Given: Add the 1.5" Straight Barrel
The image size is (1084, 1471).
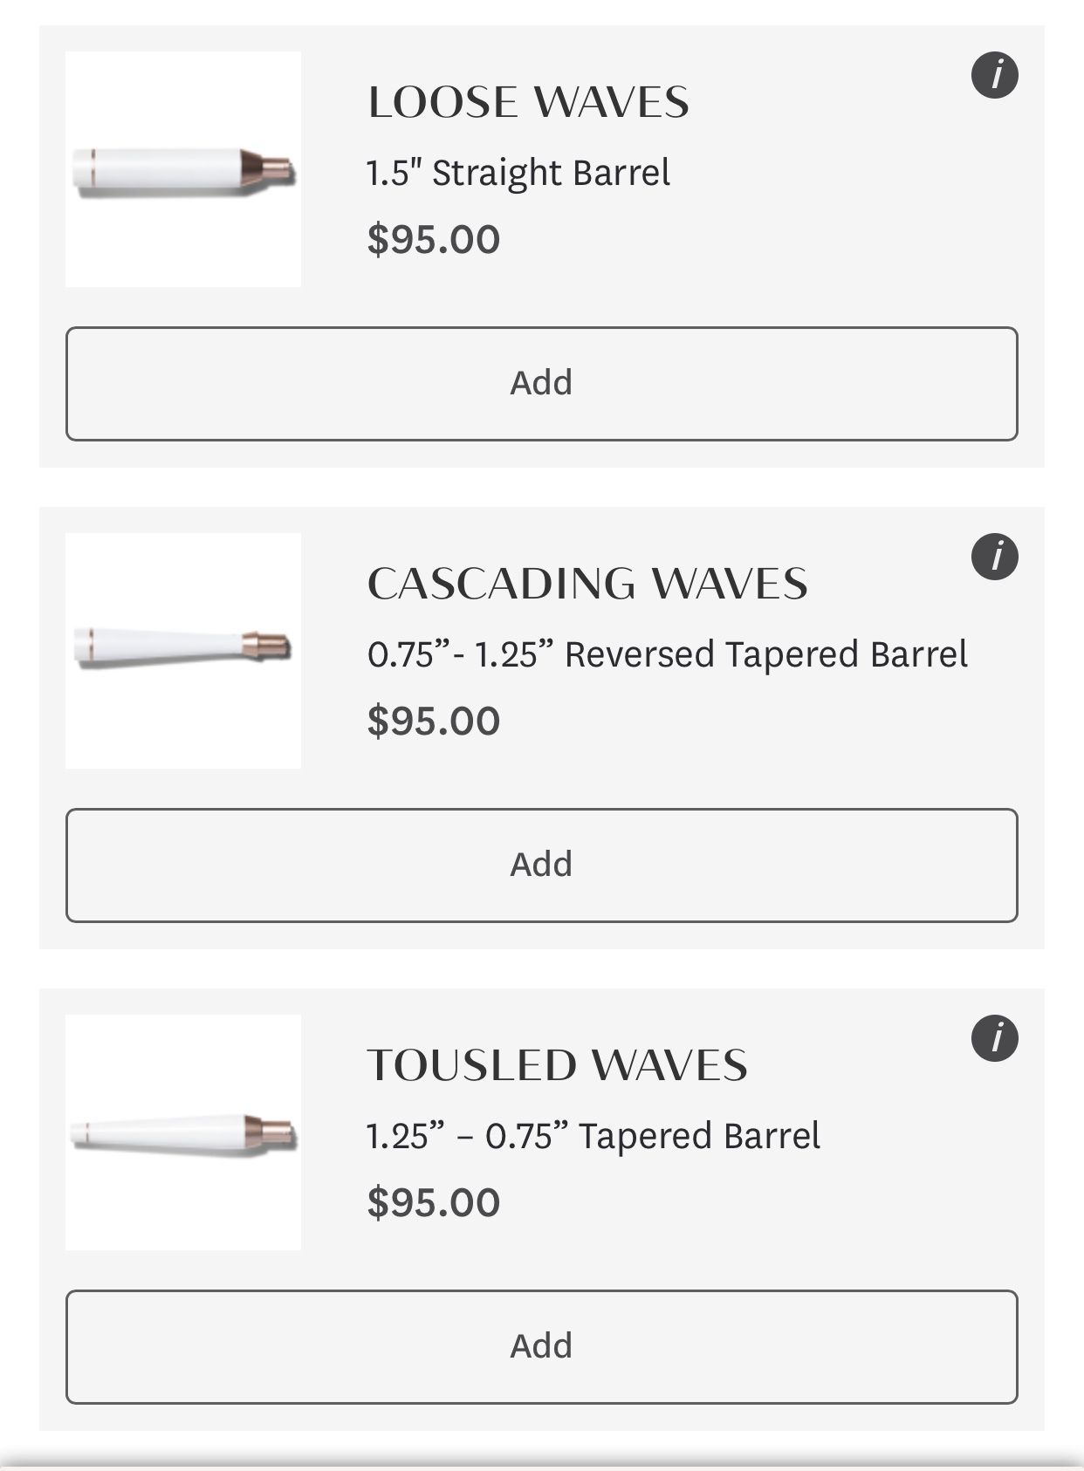Looking at the screenshot, I should 541,384.
